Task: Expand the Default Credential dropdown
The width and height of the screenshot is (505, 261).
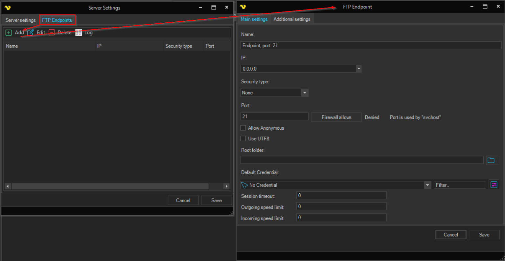Action: point(427,185)
